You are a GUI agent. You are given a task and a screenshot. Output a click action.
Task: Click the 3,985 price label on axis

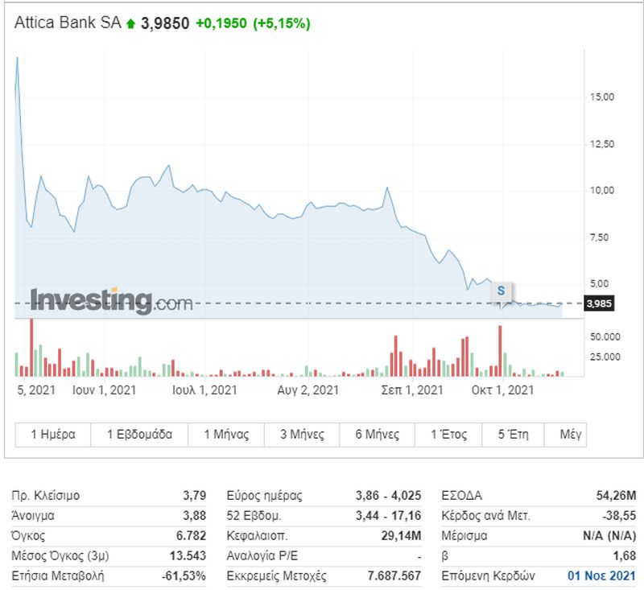click(599, 303)
